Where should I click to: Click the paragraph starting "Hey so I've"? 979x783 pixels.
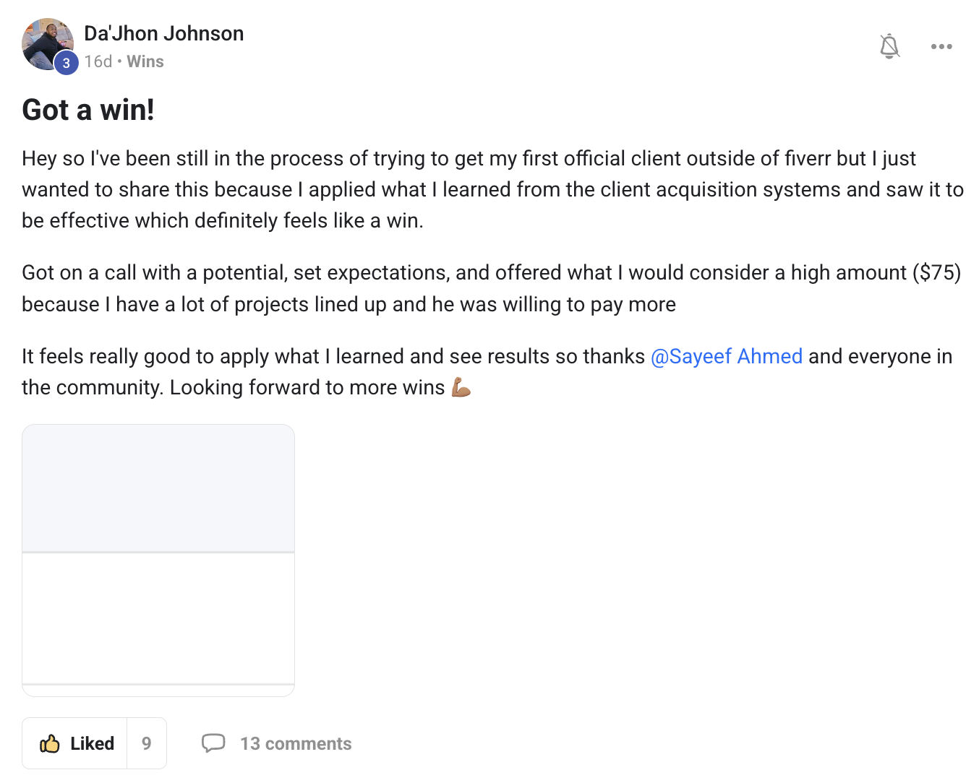[x=492, y=189]
